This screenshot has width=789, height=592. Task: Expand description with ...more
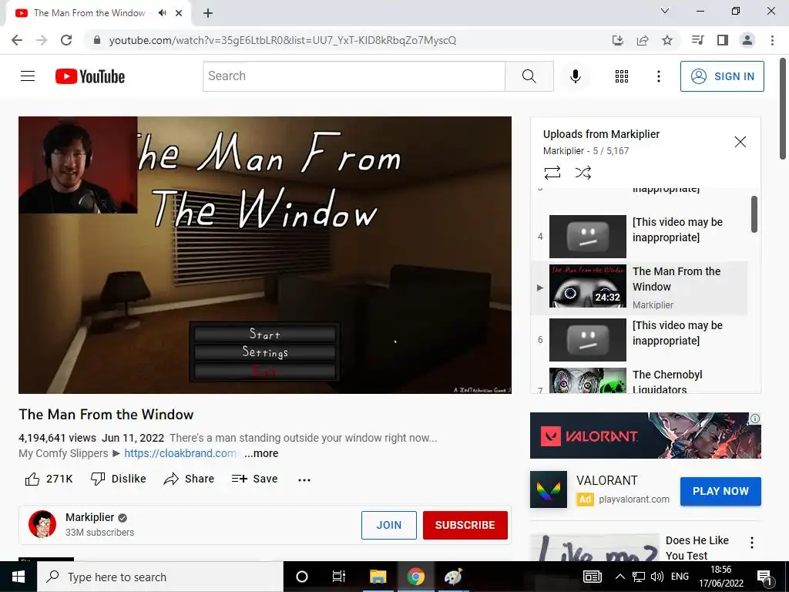tap(261, 453)
